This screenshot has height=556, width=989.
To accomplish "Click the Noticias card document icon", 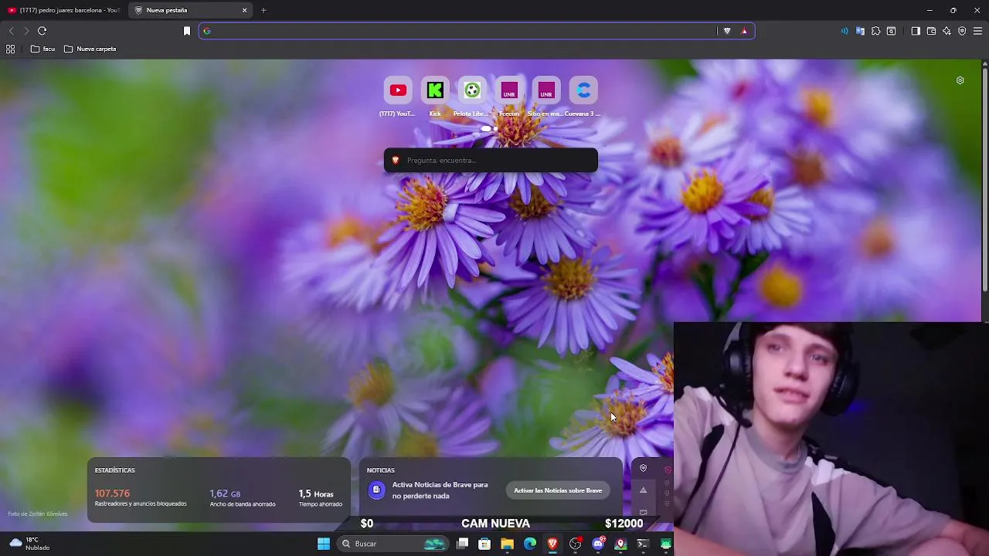I will click(x=376, y=490).
